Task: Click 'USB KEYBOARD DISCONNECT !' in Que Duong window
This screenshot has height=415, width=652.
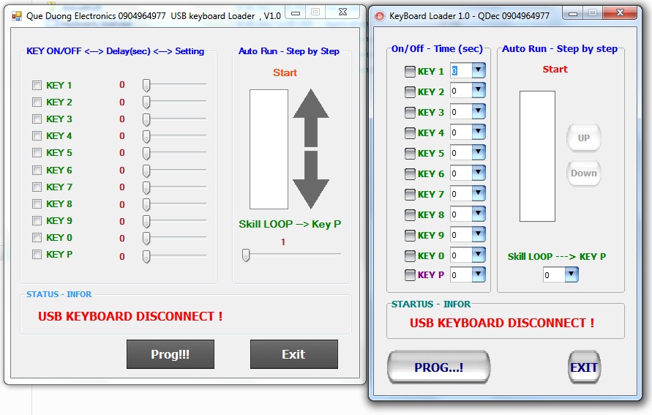Action: (130, 316)
